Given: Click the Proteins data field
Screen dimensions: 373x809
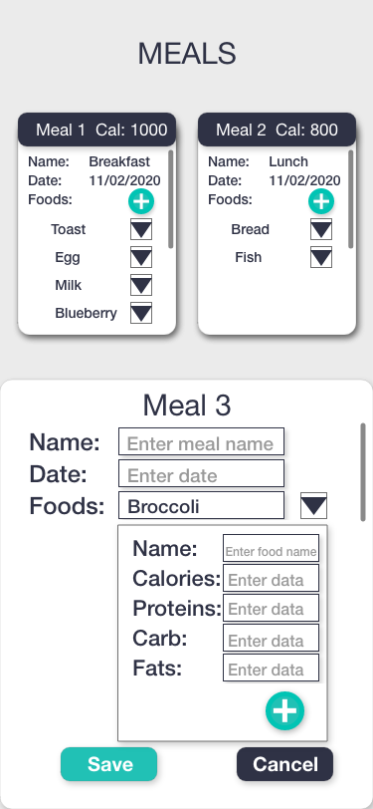Looking at the screenshot, I should pos(271,609).
